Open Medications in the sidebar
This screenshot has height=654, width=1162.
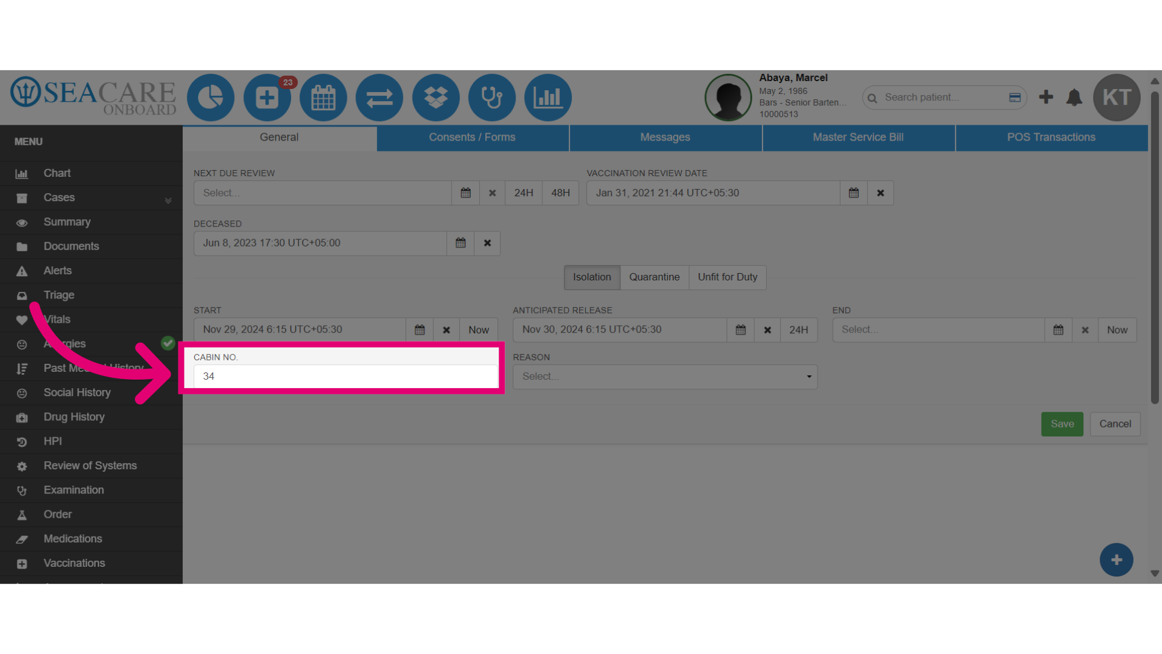click(91, 539)
